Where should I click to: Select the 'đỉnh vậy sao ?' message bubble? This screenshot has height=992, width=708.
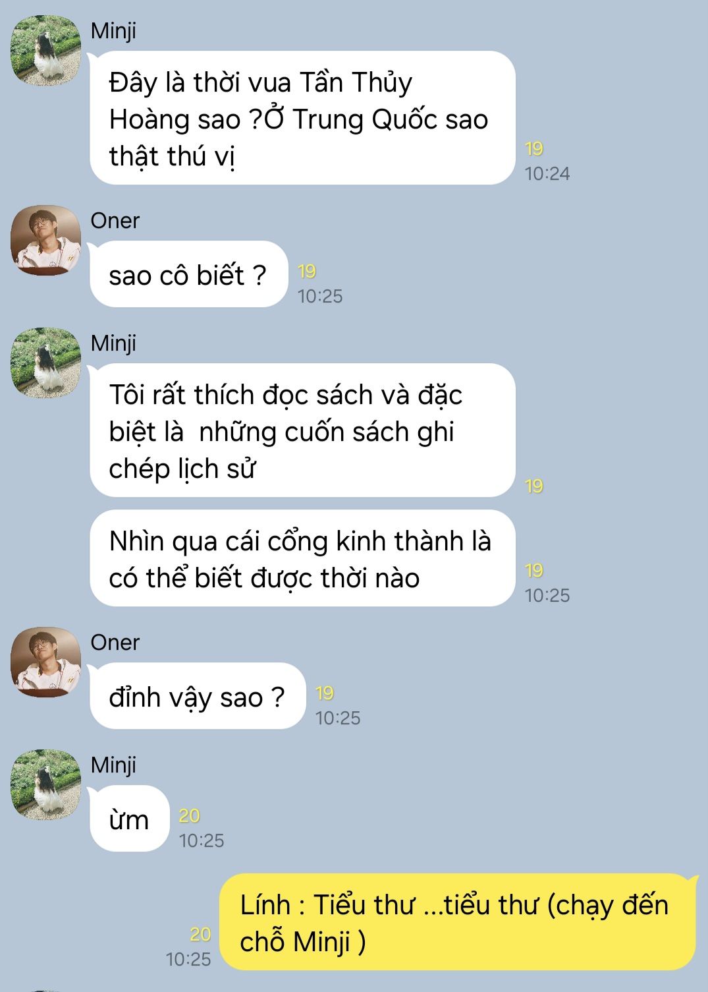coord(198,696)
